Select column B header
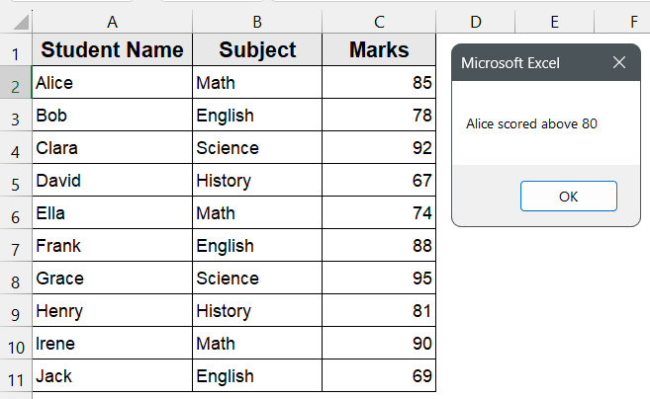 tap(257, 22)
